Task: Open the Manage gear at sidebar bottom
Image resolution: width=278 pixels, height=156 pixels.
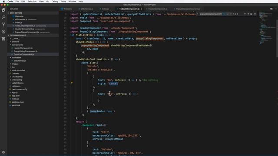Action: [x=3, y=152]
